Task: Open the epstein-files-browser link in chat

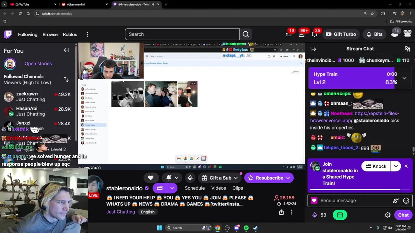Action: point(354,117)
